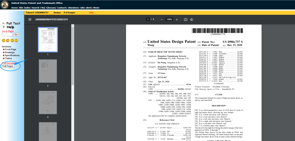The width and height of the screenshot is (295, 141).
Task: Click the fit to page icon
Action: pos(185,20)
